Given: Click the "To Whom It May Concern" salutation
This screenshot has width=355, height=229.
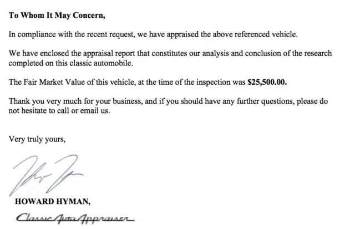Looking at the screenshot, I should [57, 16].
